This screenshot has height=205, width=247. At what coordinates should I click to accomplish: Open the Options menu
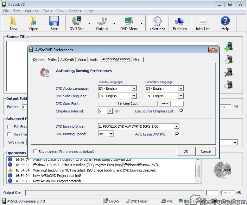point(32,11)
